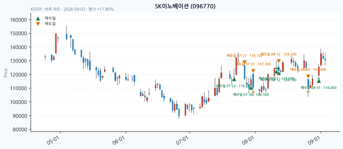Viewport: 343px width, 149px height.
Task: Click the 06-01 x-axis date label
Action: pyautogui.click(x=119, y=141)
